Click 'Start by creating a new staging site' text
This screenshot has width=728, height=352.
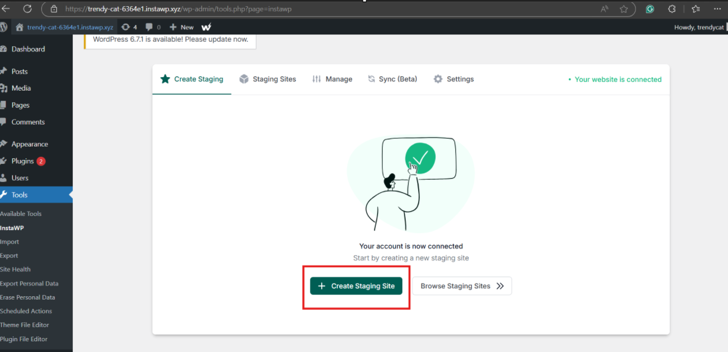tap(411, 258)
